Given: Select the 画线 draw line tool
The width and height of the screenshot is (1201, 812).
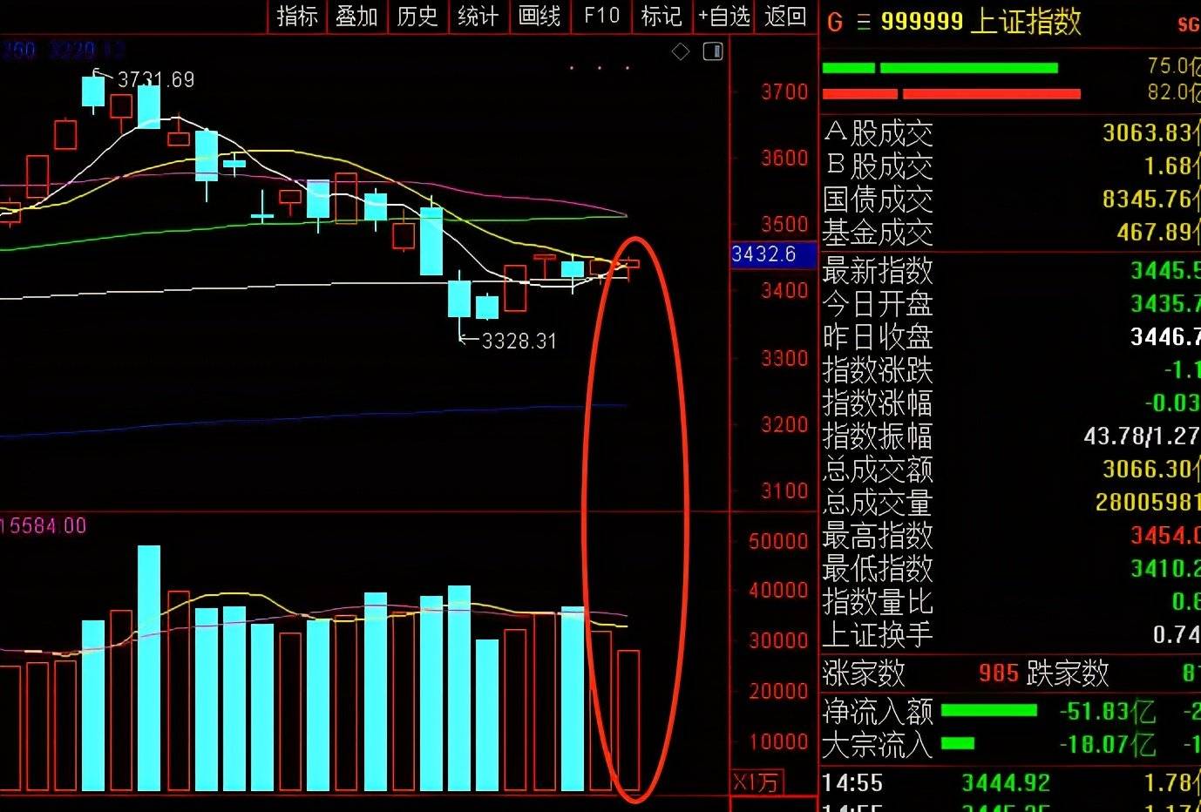Looking at the screenshot, I should click(539, 17).
